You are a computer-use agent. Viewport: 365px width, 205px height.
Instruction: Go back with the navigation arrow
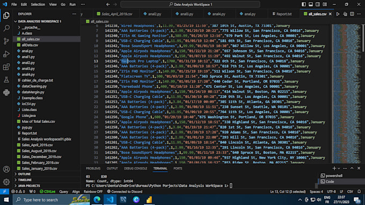(108, 4)
